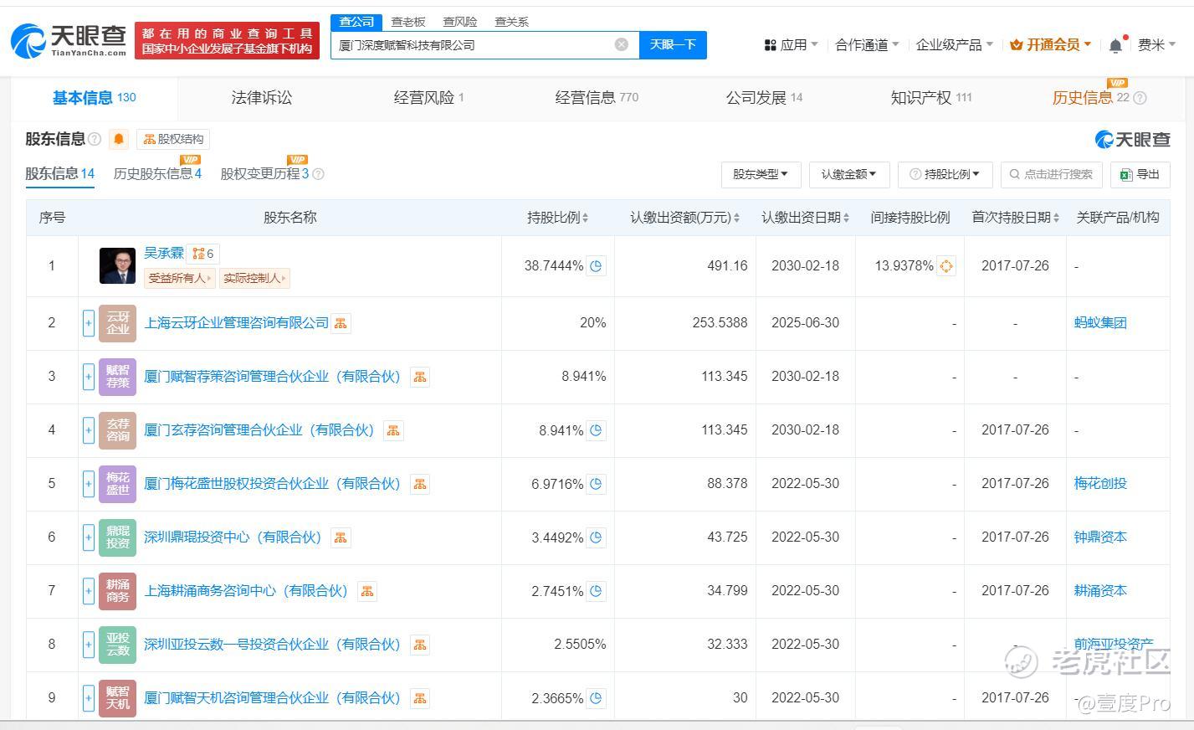The width and height of the screenshot is (1194, 730).
Task: Open the 持股比例 filter dropdown
Action: click(x=945, y=174)
